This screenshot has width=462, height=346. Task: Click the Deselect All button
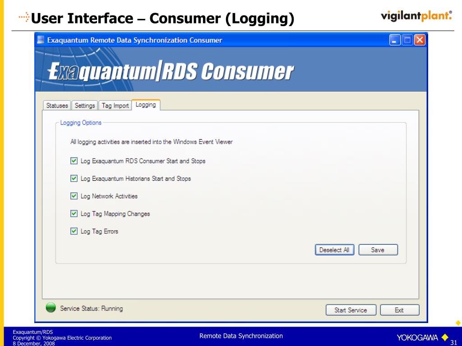(x=334, y=250)
